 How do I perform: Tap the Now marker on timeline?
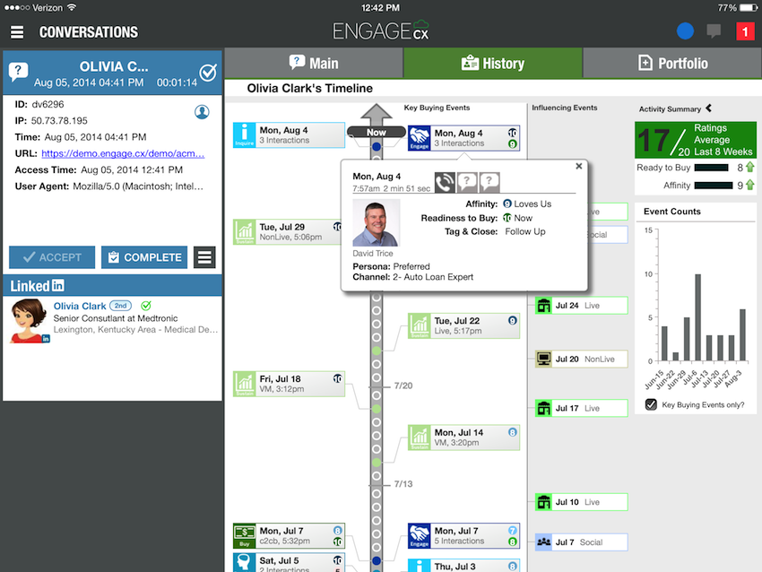[x=377, y=132]
